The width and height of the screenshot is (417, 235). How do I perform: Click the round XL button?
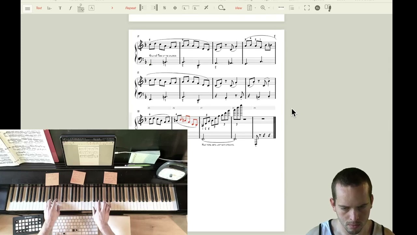(317, 8)
